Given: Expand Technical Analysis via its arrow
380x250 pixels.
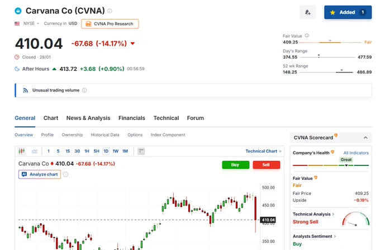Looking at the screenshot, I should click(x=333, y=214).
